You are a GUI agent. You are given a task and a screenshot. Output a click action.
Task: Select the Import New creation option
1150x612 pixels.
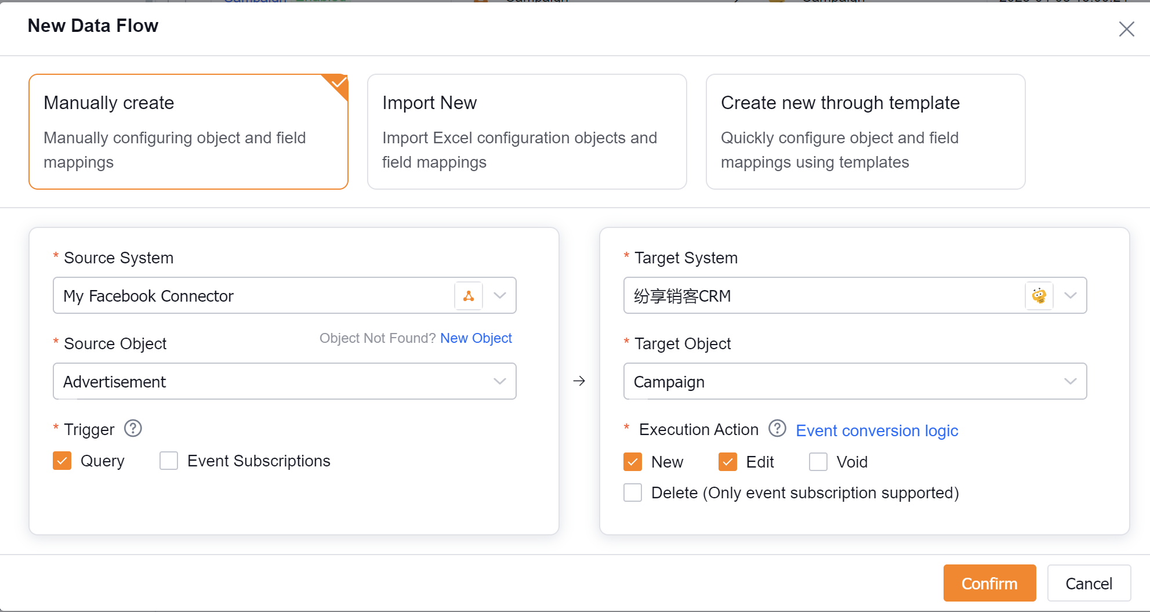click(527, 132)
